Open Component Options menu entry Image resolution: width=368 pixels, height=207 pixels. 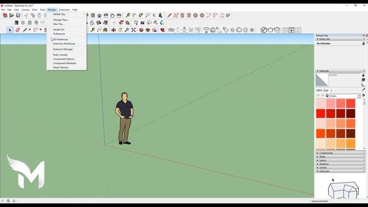tap(67, 59)
